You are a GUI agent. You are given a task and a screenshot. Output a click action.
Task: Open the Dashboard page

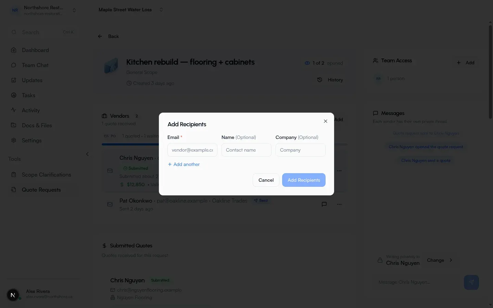click(43, 50)
